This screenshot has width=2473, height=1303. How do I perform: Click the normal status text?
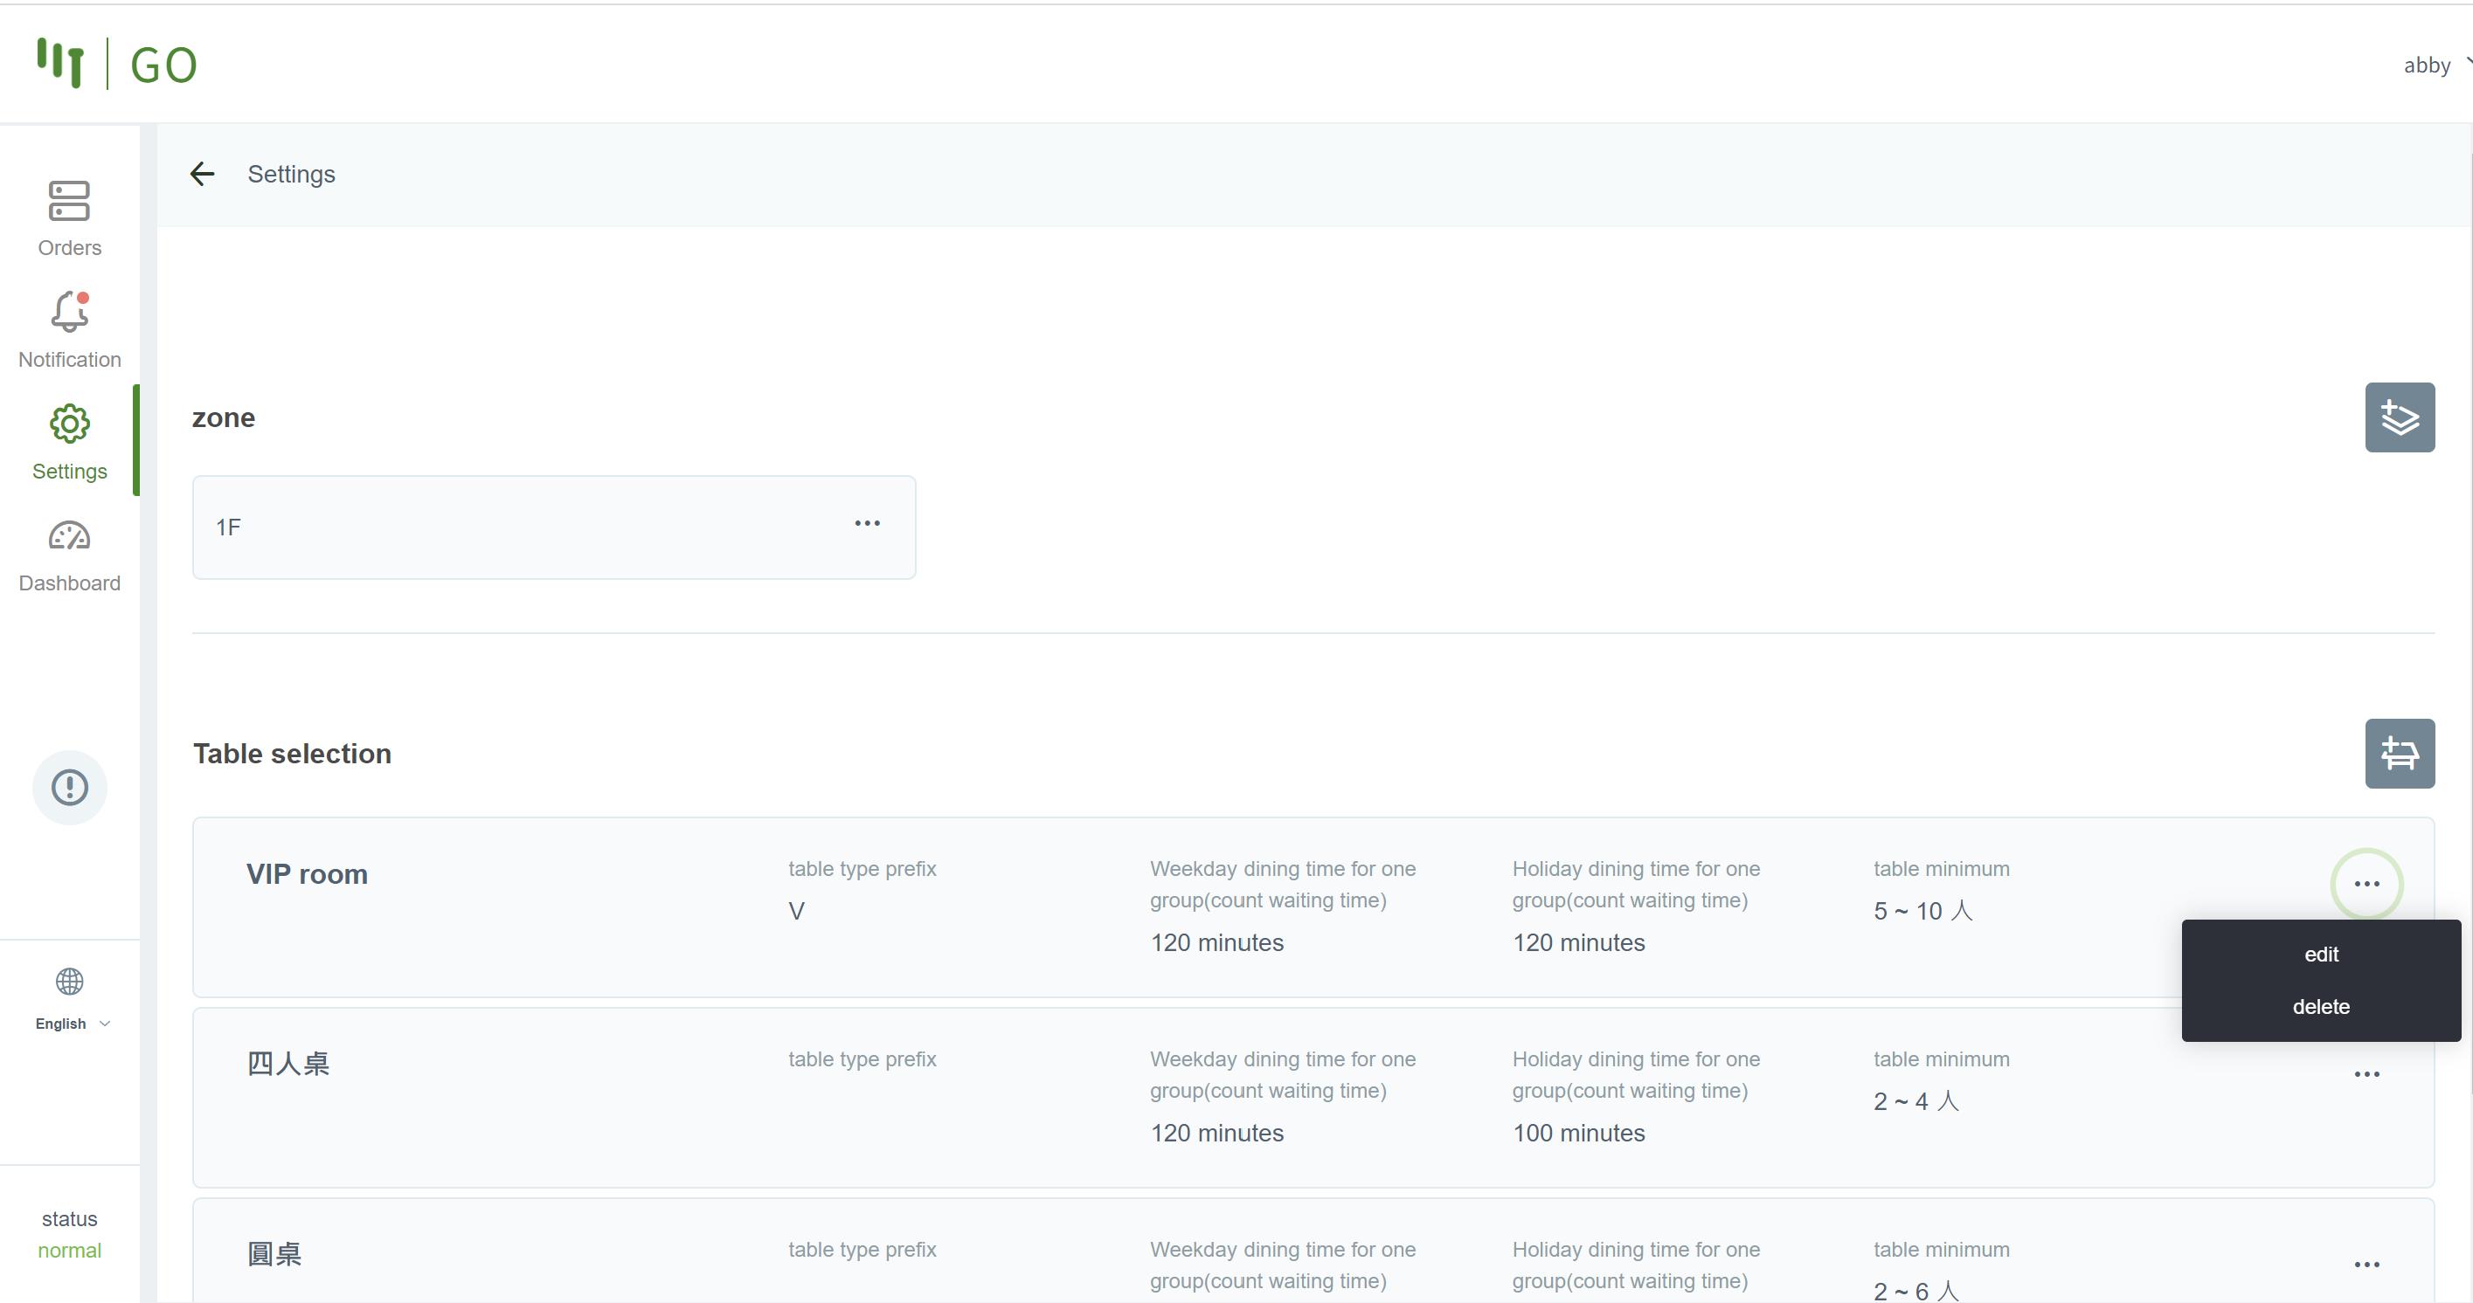69,1251
